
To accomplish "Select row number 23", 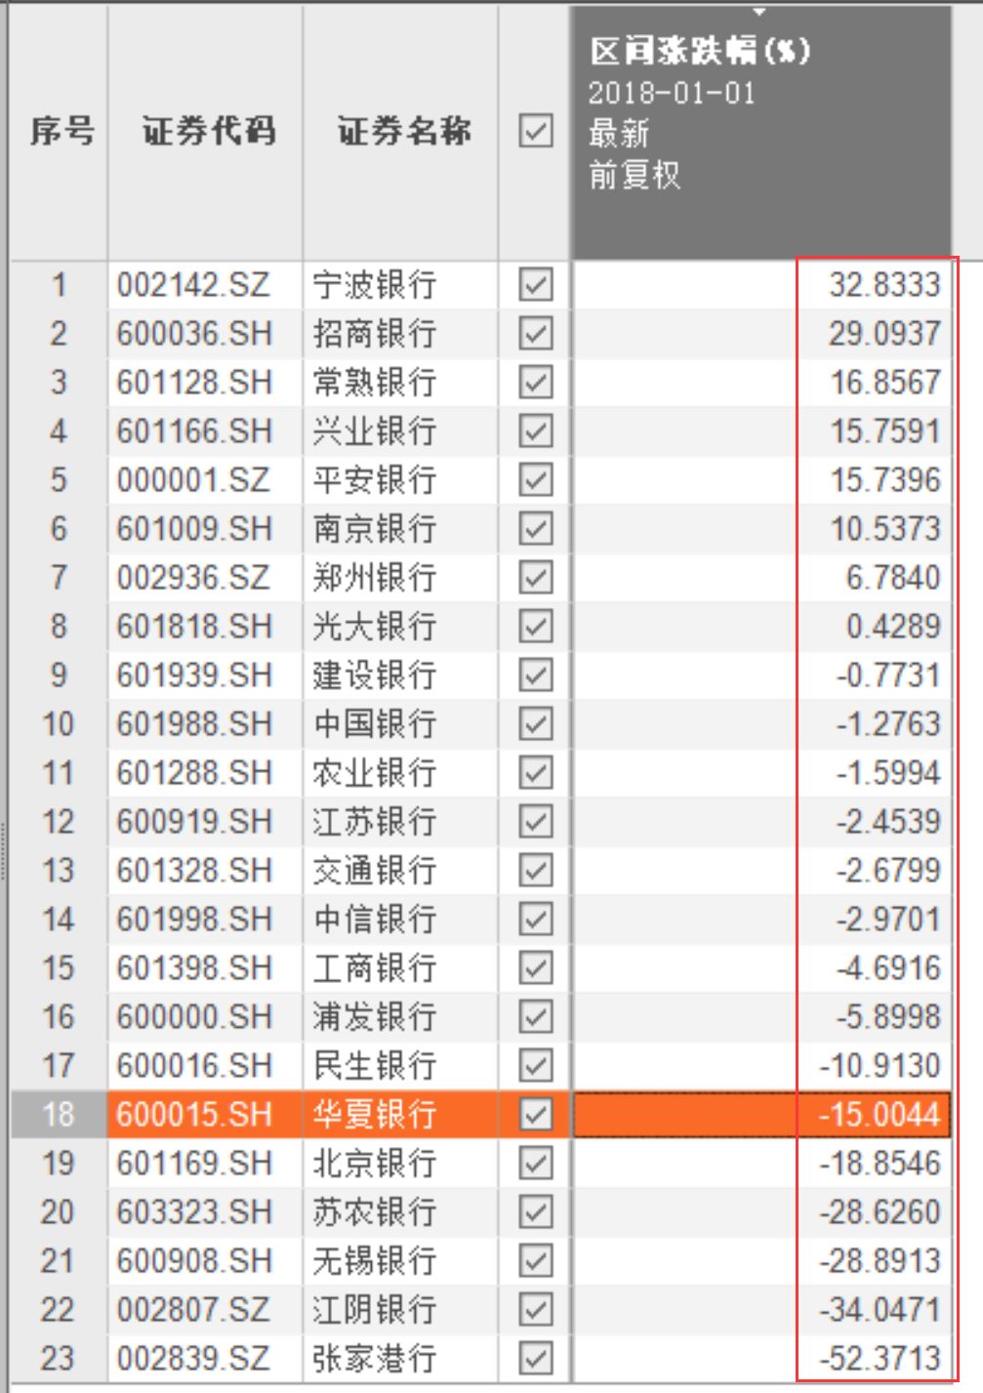I will coord(59,1359).
